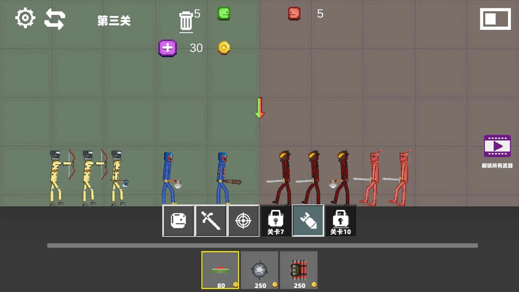The image size is (519, 292).
Task: Click the green slime faction icon
Action: pyautogui.click(x=224, y=14)
